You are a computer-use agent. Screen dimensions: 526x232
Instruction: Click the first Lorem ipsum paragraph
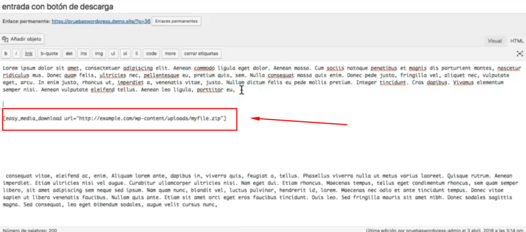(x=262, y=79)
